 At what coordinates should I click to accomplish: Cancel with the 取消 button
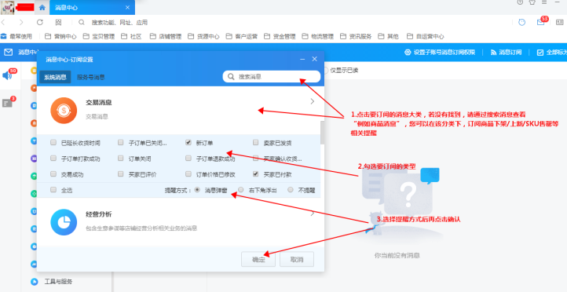[297, 260]
